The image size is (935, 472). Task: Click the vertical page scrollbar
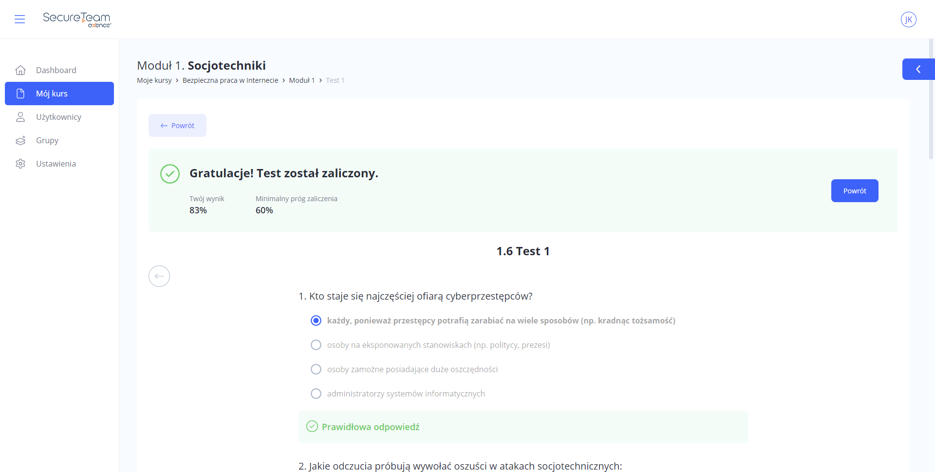[932, 99]
